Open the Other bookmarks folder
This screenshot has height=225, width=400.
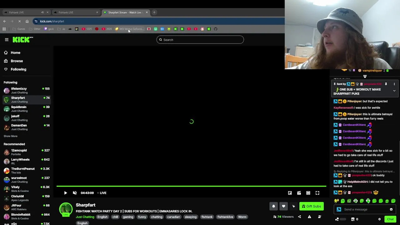click(35, 29)
